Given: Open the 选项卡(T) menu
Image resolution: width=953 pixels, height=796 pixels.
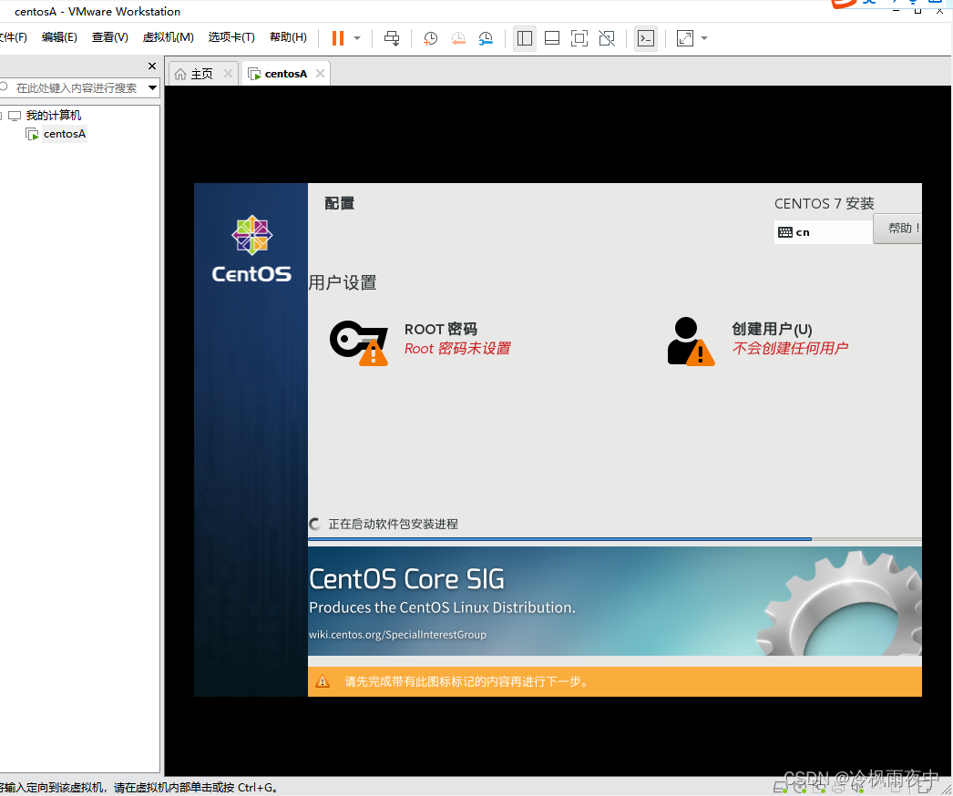Looking at the screenshot, I should tap(231, 37).
